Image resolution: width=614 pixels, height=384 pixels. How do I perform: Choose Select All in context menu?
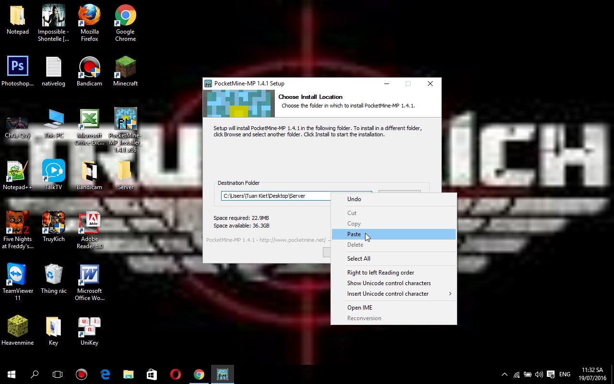tap(394, 259)
